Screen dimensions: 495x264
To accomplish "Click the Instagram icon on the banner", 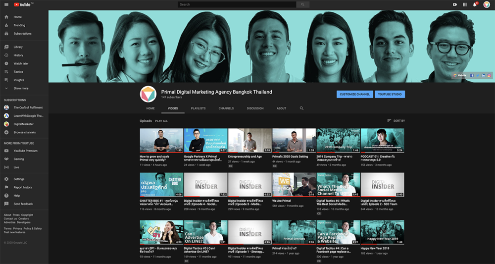I will (x=489, y=75).
